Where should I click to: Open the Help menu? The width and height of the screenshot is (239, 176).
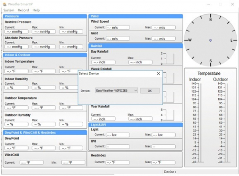36,10
